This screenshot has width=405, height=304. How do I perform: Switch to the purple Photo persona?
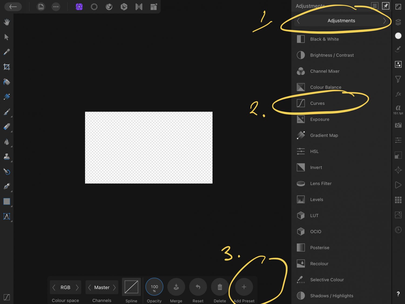[x=79, y=7]
